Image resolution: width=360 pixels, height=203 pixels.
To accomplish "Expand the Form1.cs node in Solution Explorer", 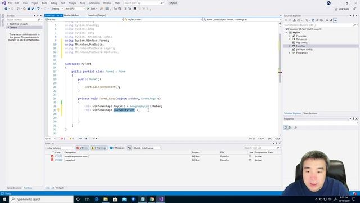I will pyautogui.click(x=289, y=46).
